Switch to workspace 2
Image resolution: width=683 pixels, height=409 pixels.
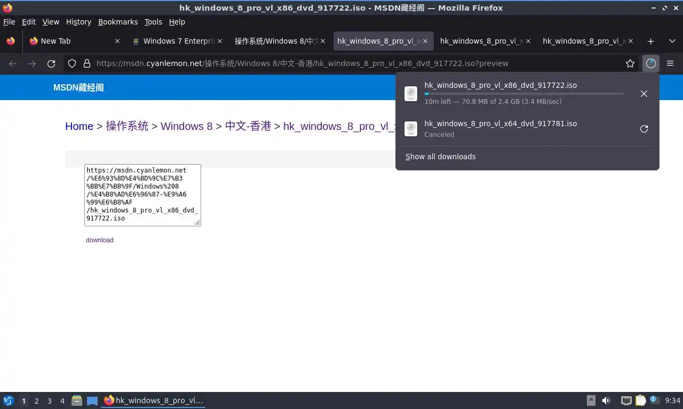(36, 401)
